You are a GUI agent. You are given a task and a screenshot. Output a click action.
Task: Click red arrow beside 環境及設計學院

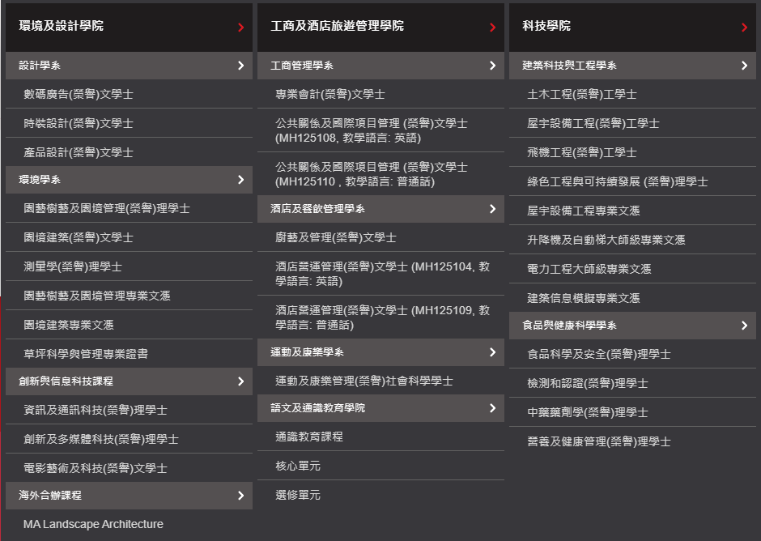(240, 28)
